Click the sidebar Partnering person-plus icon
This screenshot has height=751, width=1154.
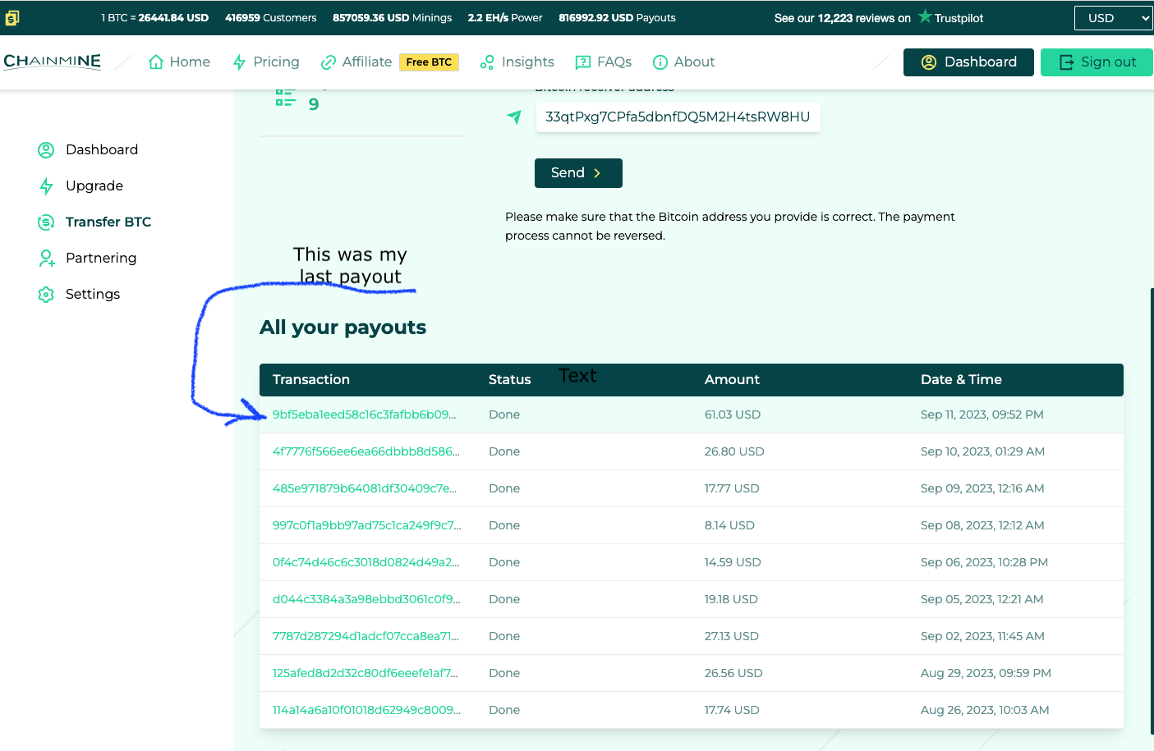pos(47,259)
